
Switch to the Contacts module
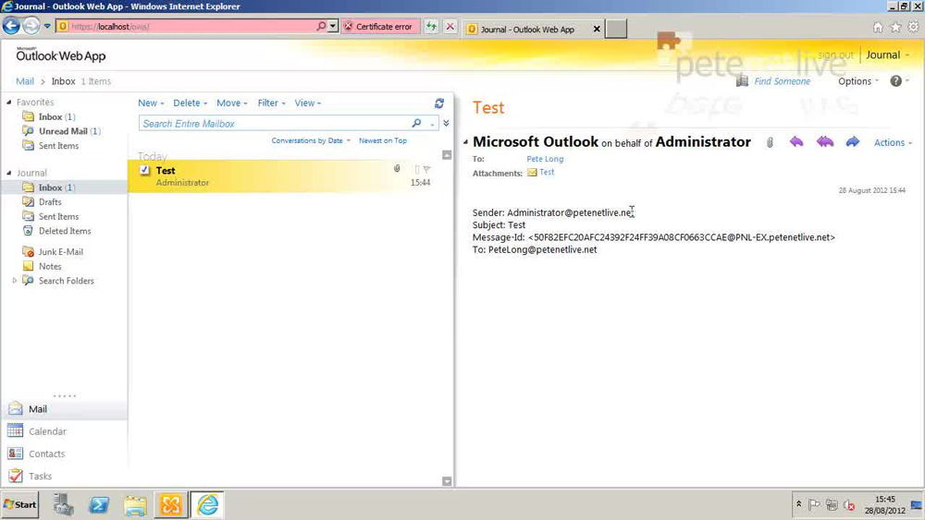click(64, 453)
